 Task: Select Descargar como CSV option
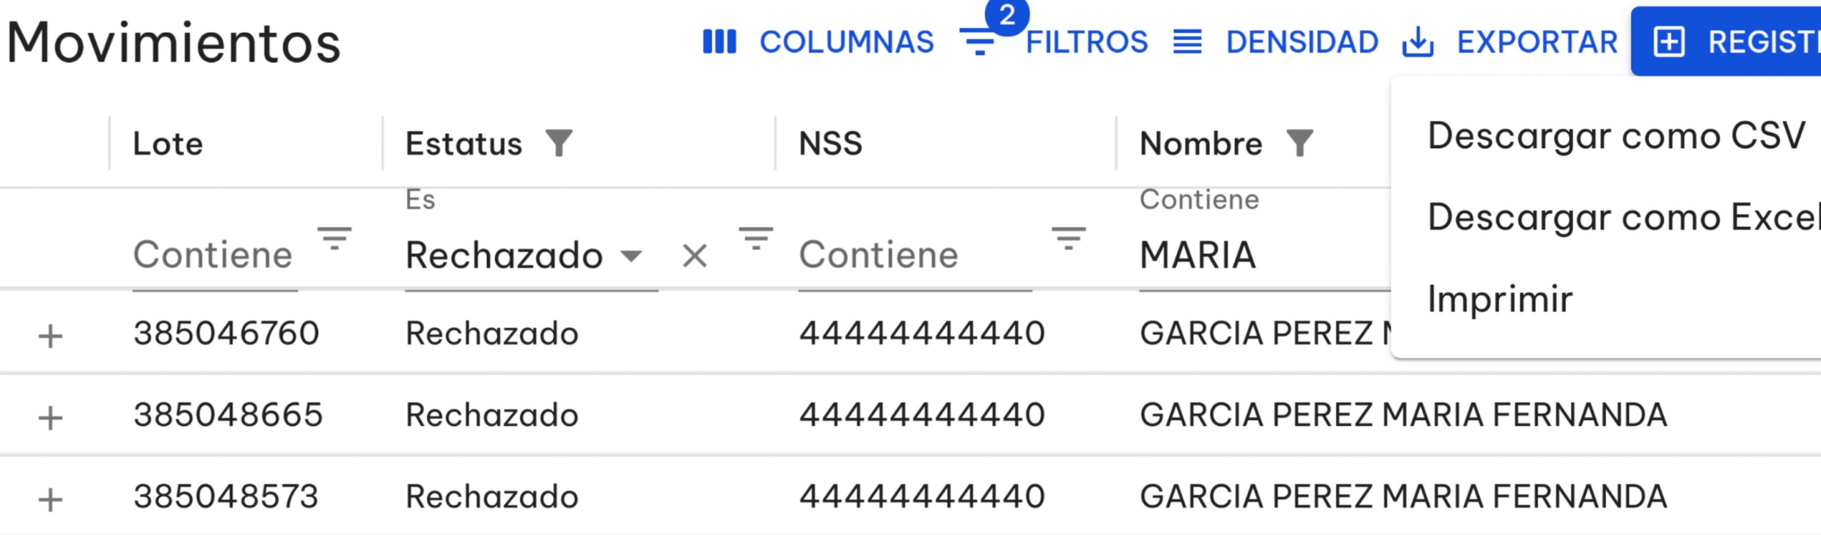(x=1616, y=136)
